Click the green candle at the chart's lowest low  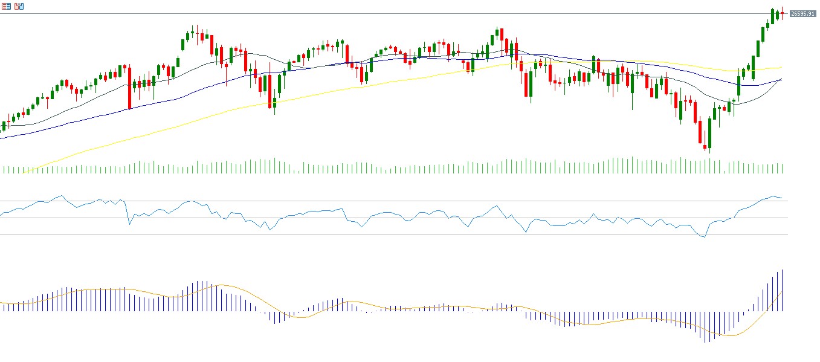click(x=709, y=133)
